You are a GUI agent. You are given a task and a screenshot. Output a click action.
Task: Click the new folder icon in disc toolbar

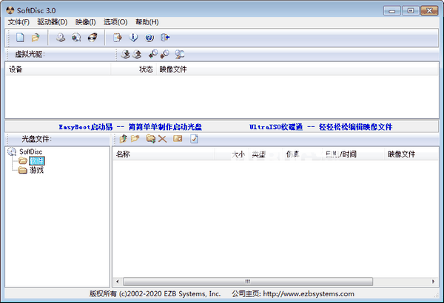pyautogui.click(x=135, y=139)
